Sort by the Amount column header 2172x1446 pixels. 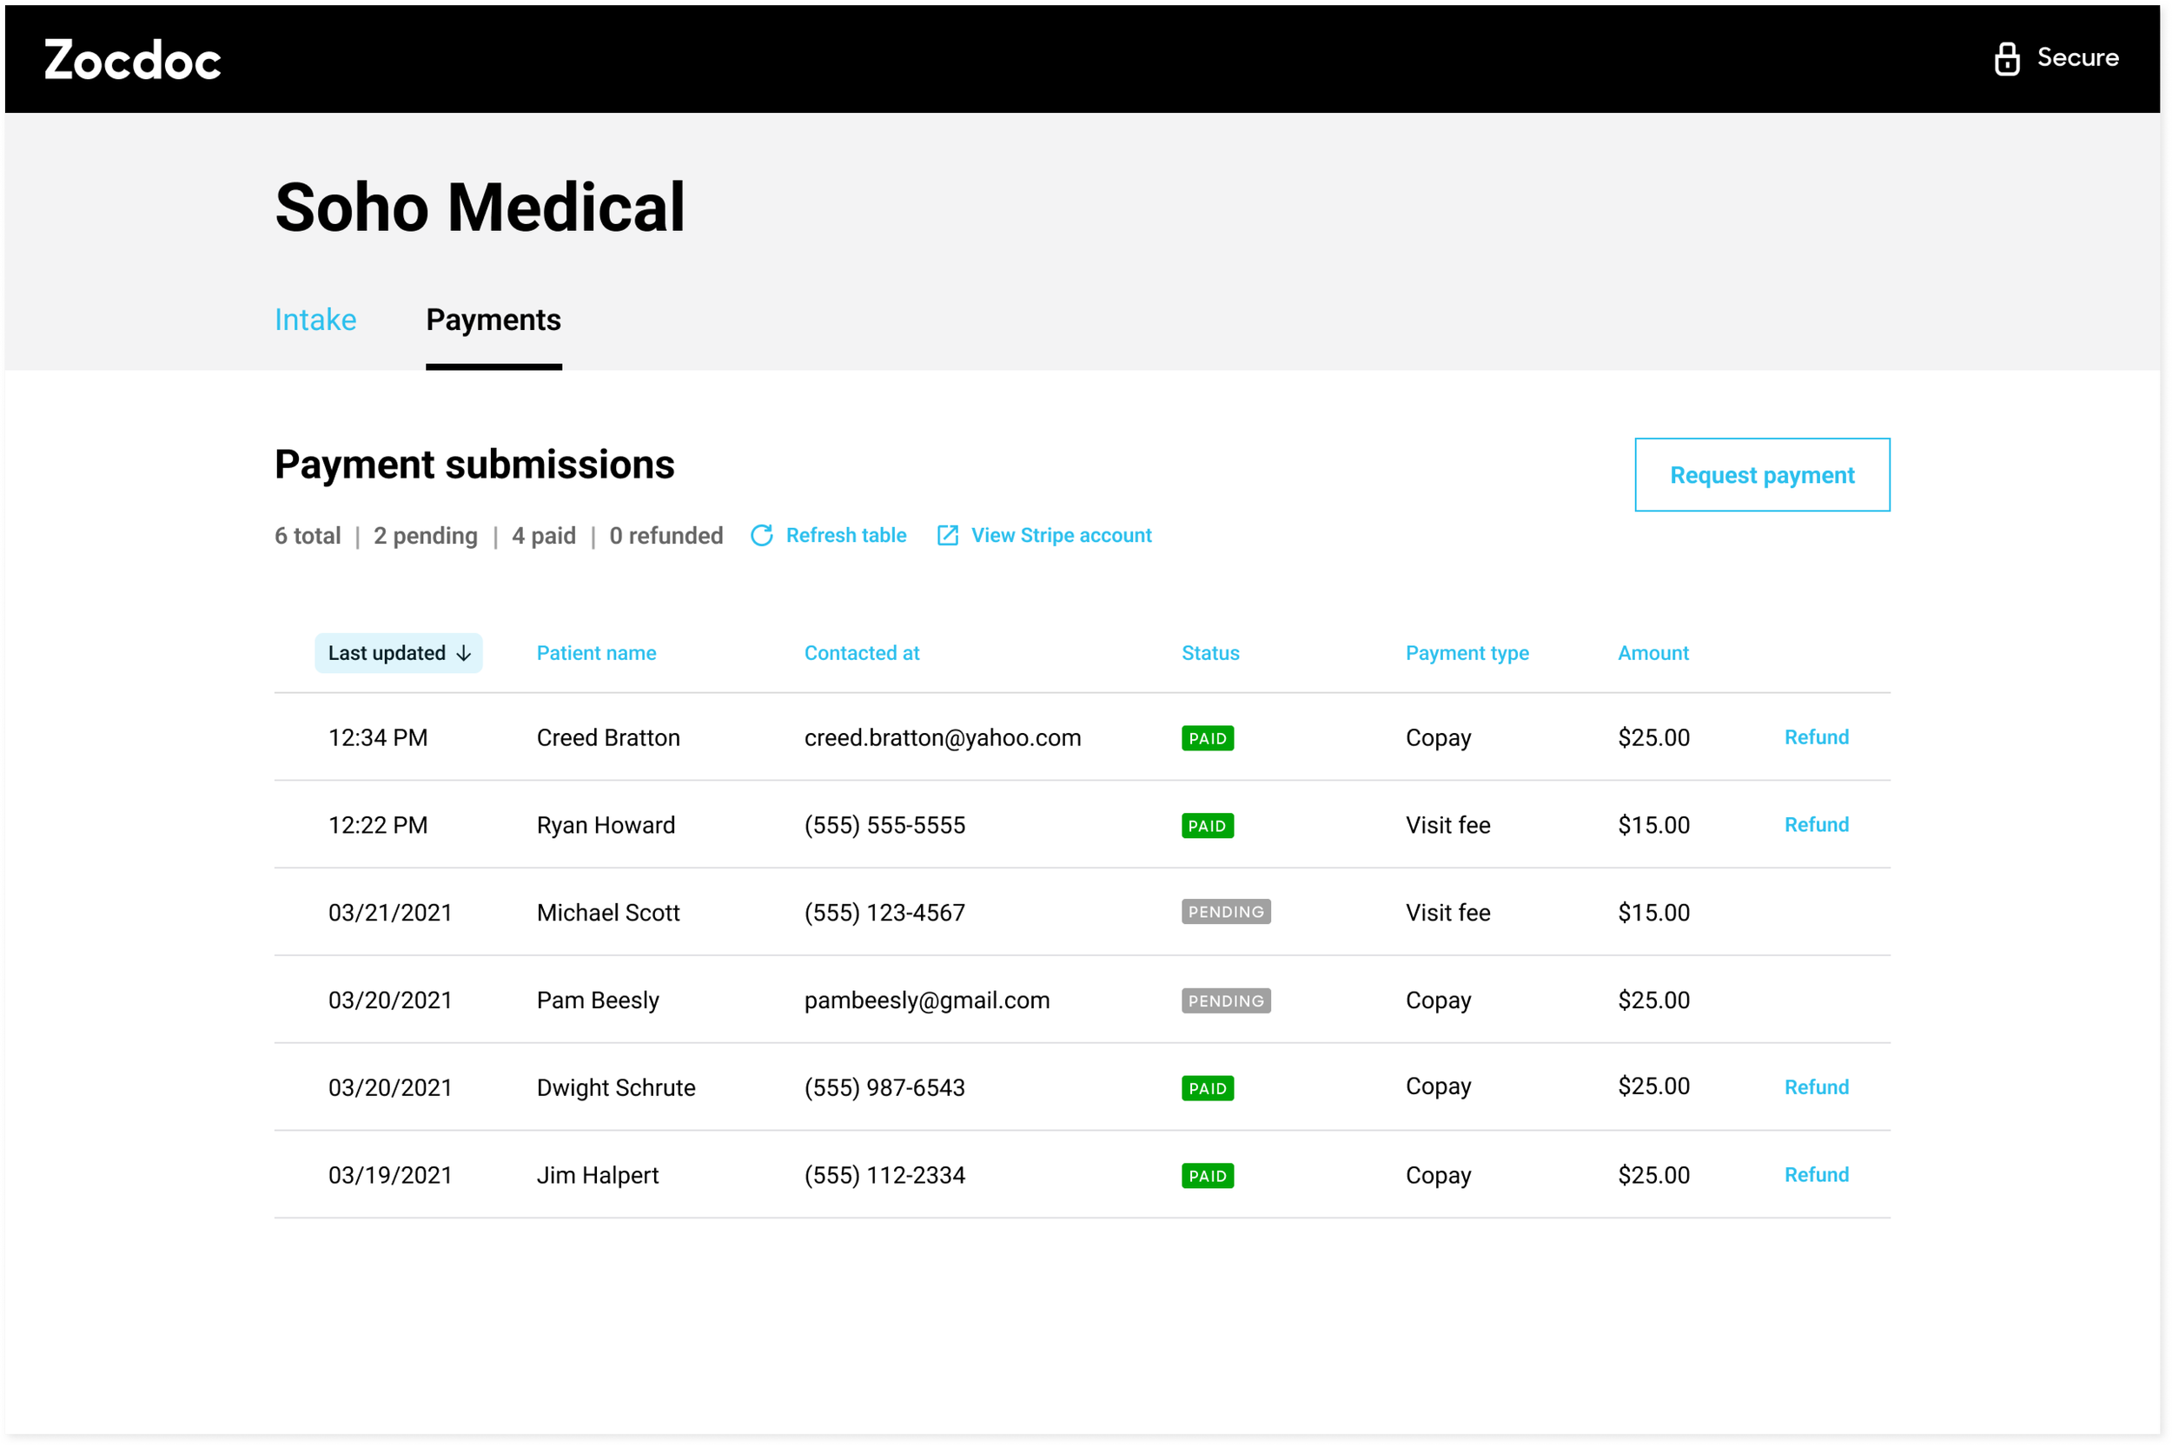[1652, 653]
